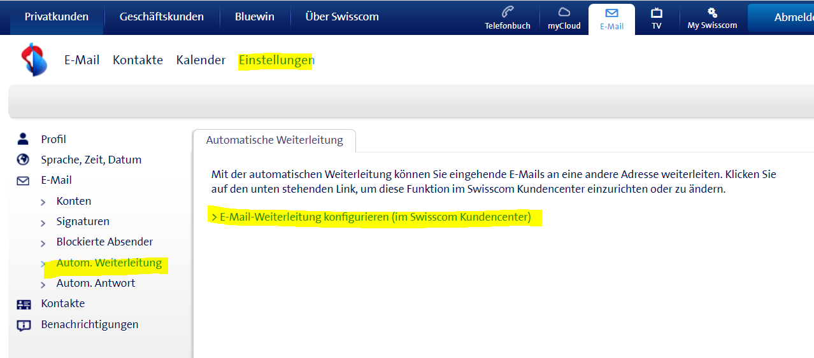The image size is (814, 358).
Task: Select the E-Mail settings section in sidebar
Action: pyautogui.click(x=57, y=180)
